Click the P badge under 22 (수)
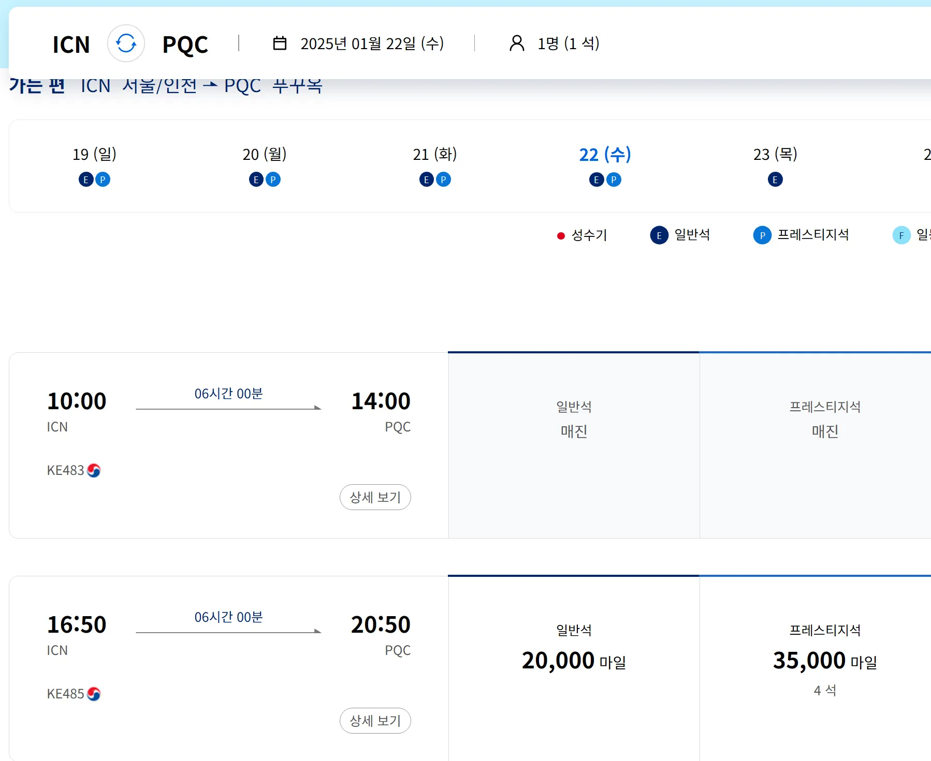The image size is (931, 761). coord(614,180)
